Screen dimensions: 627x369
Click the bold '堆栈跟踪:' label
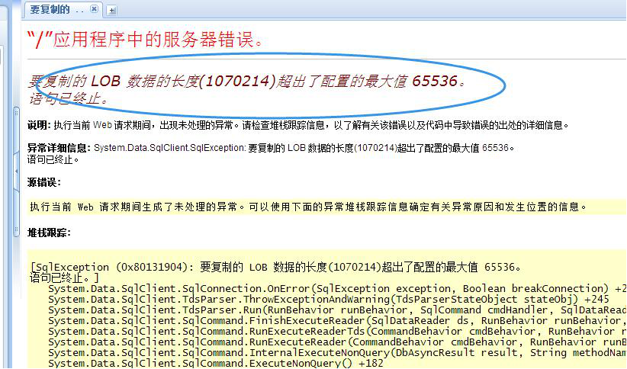(49, 233)
